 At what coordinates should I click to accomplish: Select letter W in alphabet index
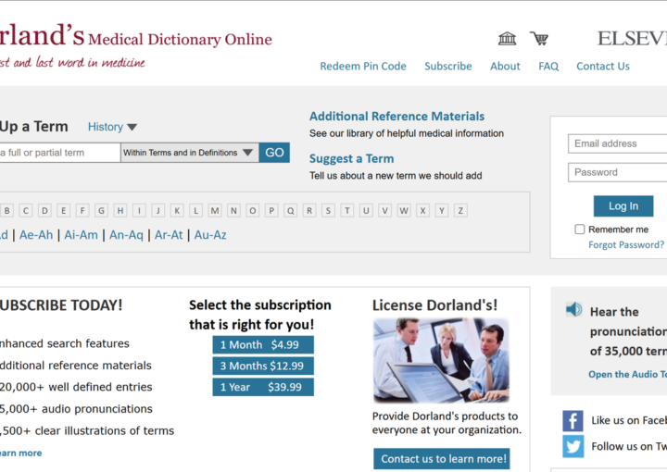pos(404,210)
